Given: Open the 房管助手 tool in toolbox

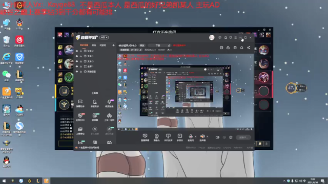Looking at the screenshot, I should (x=94, y=103).
